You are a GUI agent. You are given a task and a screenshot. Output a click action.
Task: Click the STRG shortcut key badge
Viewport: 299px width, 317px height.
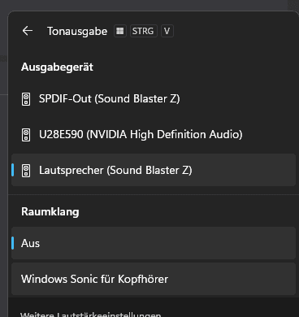click(x=143, y=31)
